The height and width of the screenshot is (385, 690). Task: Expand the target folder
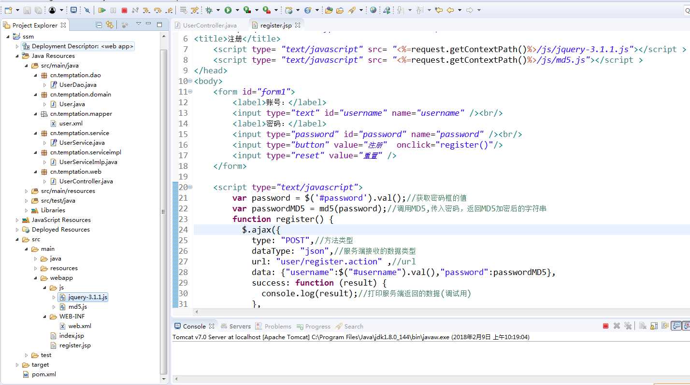pos(17,365)
